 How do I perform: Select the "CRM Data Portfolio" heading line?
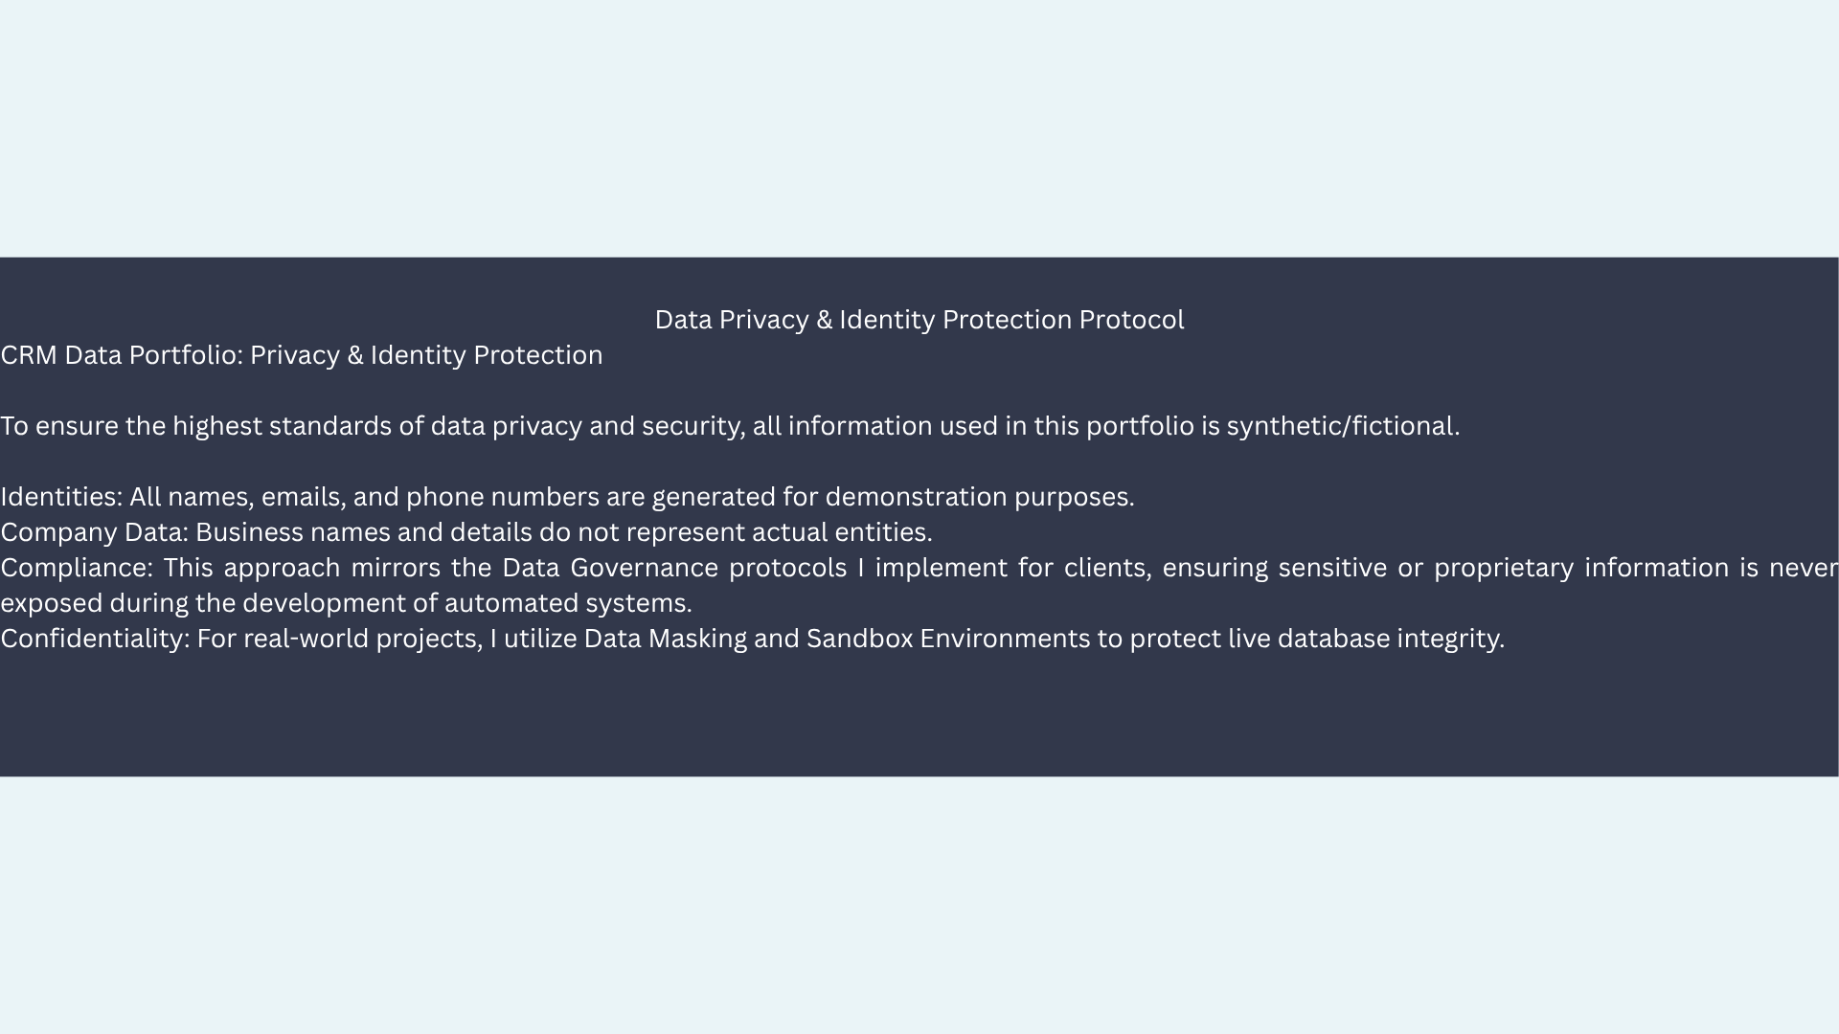(x=302, y=355)
